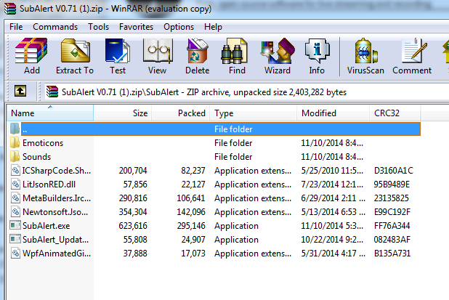This screenshot has height=300, width=449.
Task: Select the Sounds folder name
Action: [x=36, y=157]
